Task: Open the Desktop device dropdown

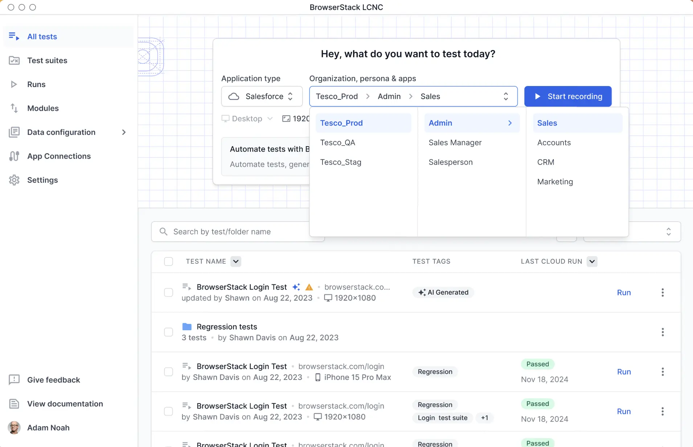Action: tap(247, 119)
